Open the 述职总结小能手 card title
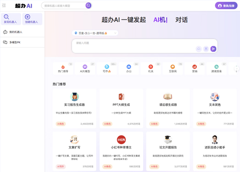The height and width of the screenshot is (172, 240). click(215, 147)
